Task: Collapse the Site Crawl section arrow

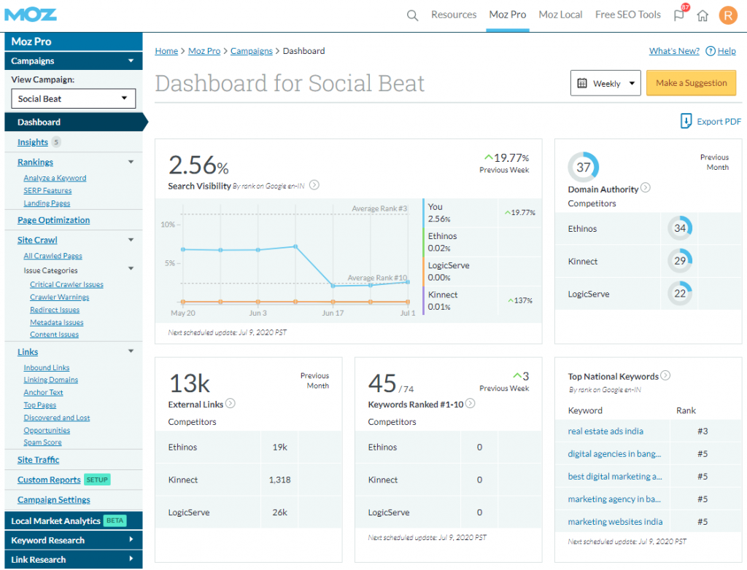Action: click(x=131, y=240)
